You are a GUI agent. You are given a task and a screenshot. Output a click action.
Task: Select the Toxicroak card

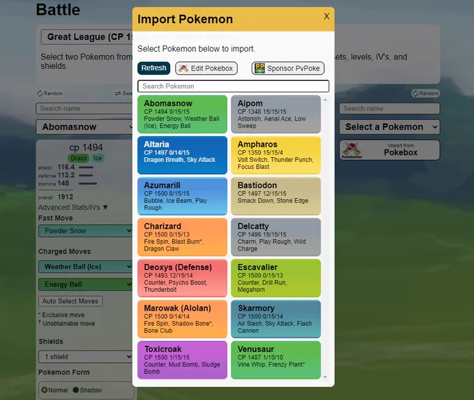point(183,360)
